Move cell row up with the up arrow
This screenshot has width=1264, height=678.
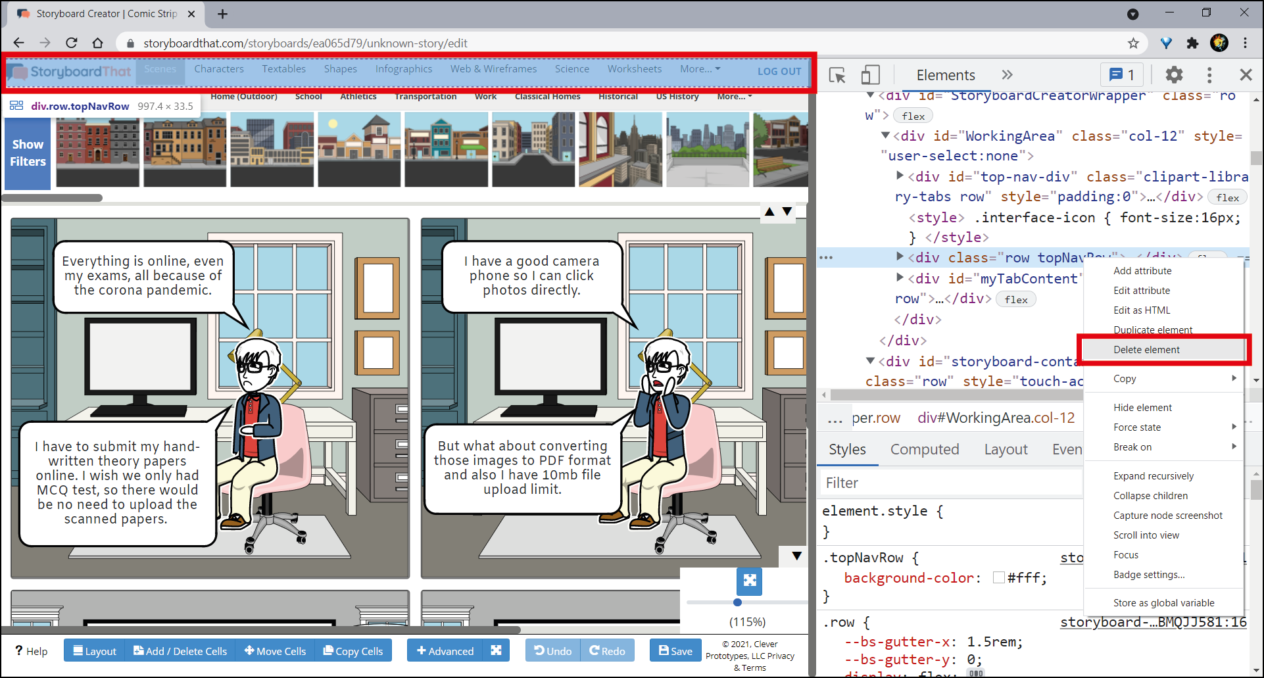coord(769,212)
